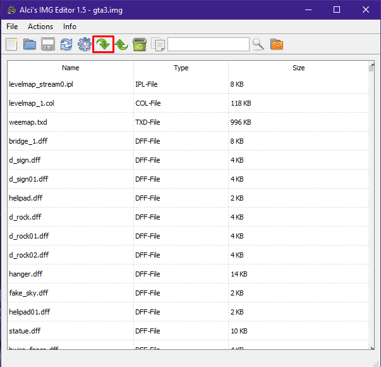This screenshot has height=367, width=381.
Task: Open an IMG archive with folder icon
Action: 30,44
